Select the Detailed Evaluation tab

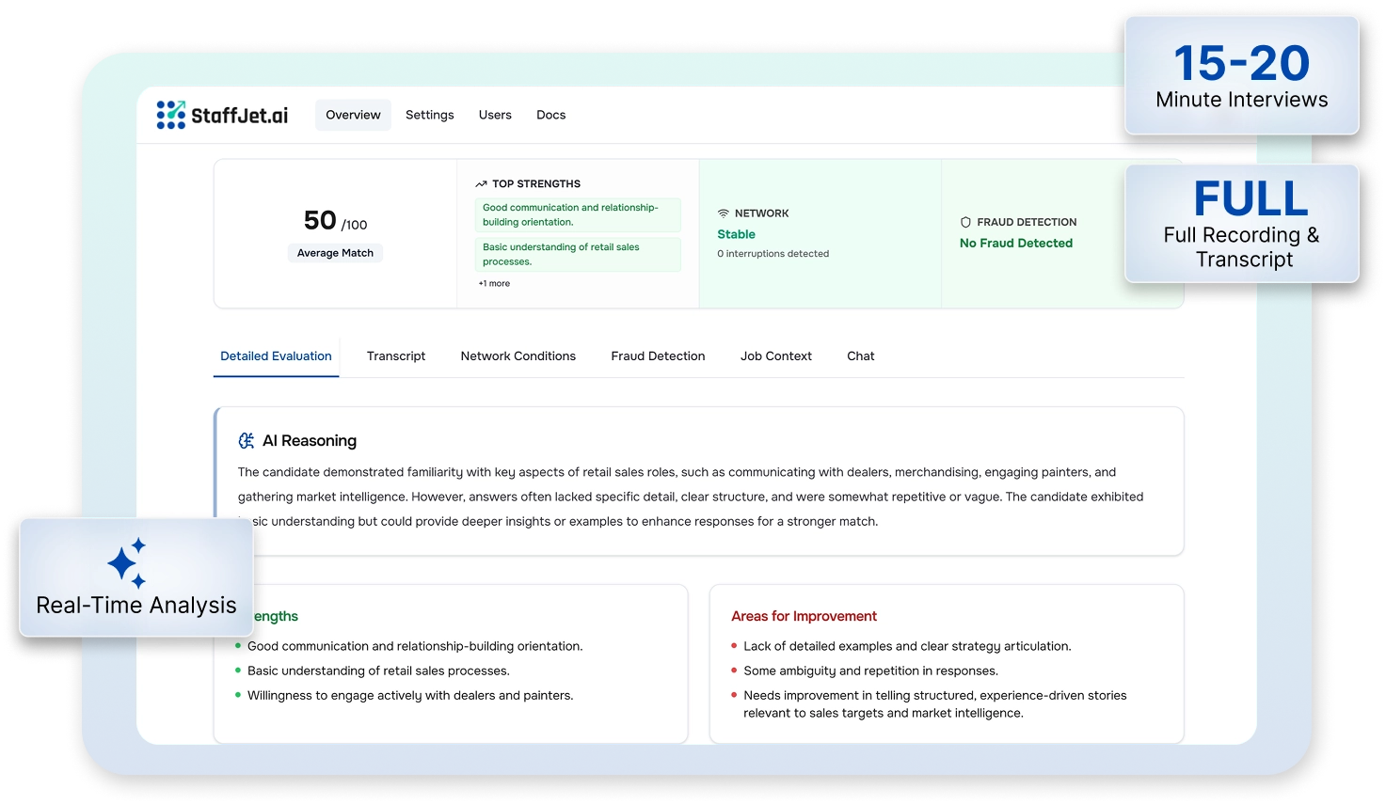click(276, 355)
